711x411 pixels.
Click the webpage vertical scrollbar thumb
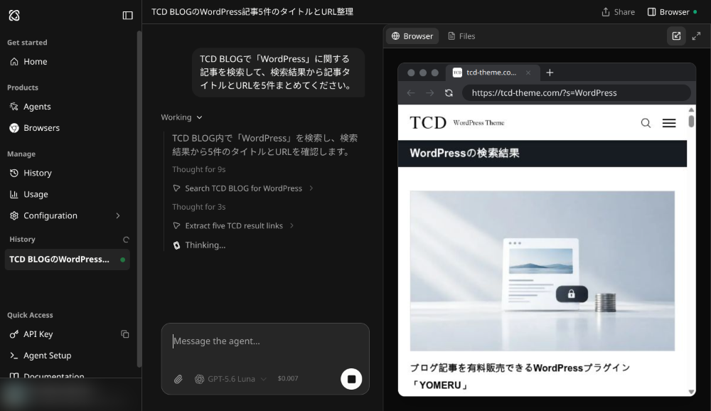click(x=691, y=121)
